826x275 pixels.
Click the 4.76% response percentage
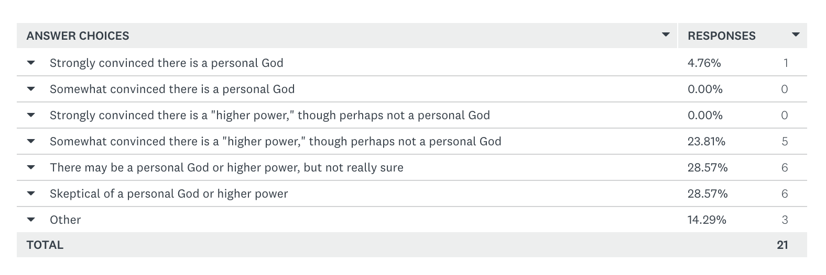click(x=704, y=63)
